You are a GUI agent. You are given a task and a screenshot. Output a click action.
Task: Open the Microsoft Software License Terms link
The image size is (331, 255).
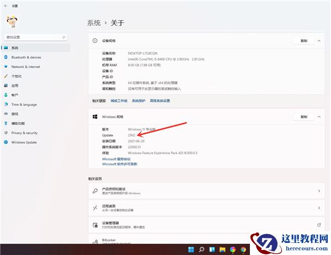point(120,164)
